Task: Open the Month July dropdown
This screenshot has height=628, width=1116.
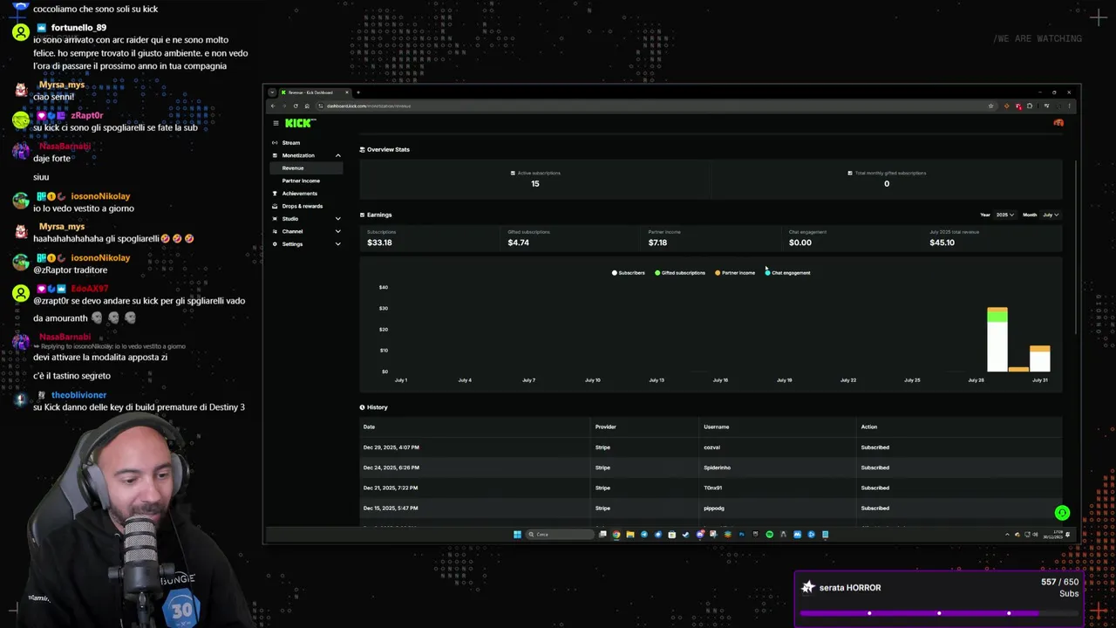Action: click(1051, 215)
